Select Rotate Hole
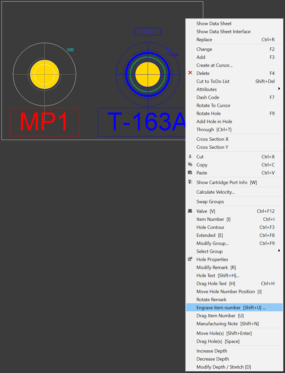 click(x=234, y=114)
